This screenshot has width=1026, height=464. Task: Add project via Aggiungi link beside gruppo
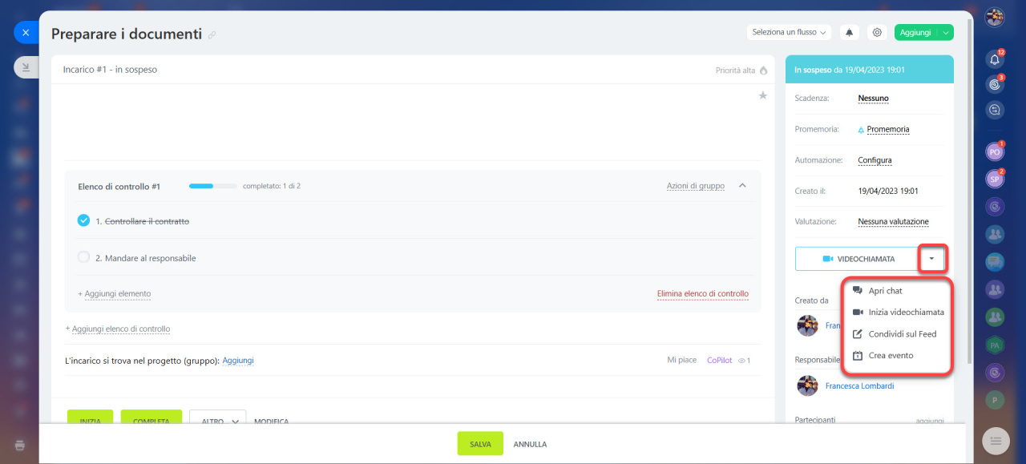[x=238, y=361]
